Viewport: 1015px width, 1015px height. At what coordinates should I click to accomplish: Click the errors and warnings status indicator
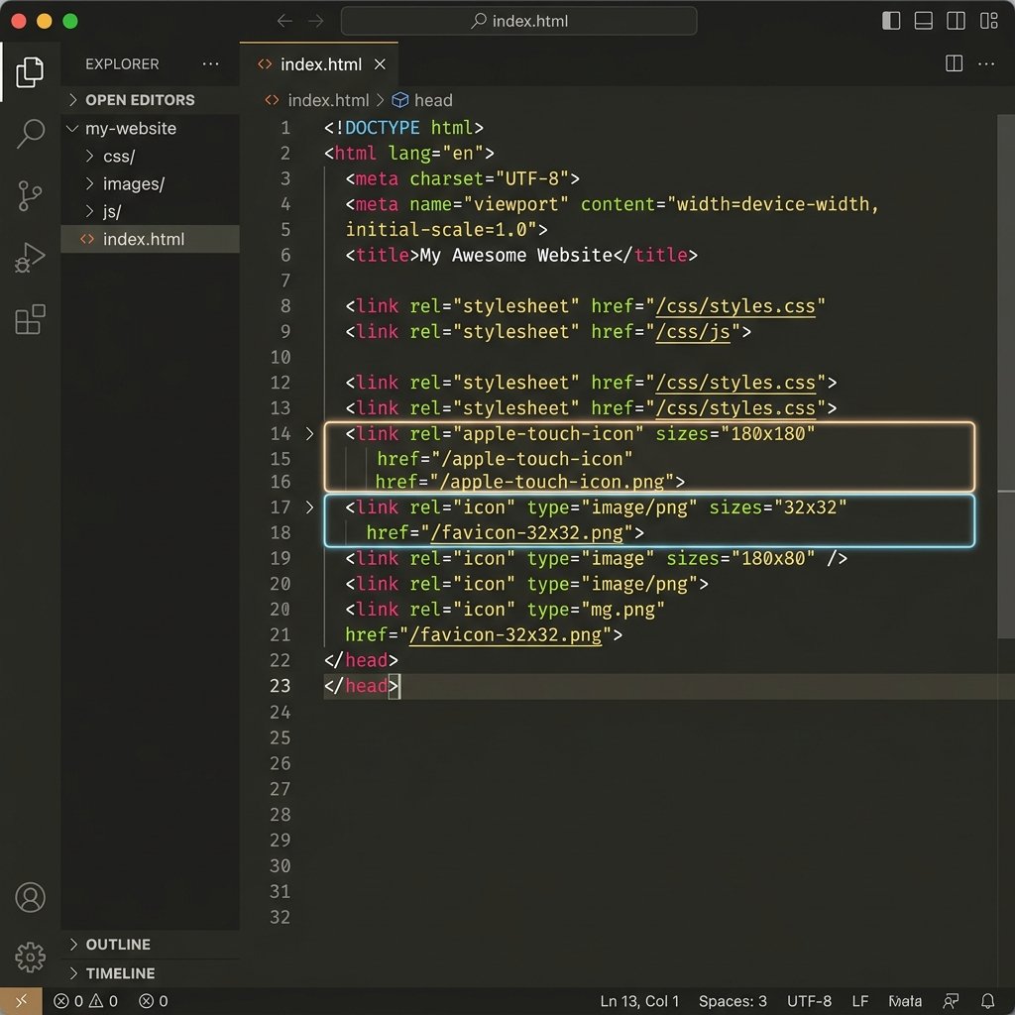tap(85, 1001)
